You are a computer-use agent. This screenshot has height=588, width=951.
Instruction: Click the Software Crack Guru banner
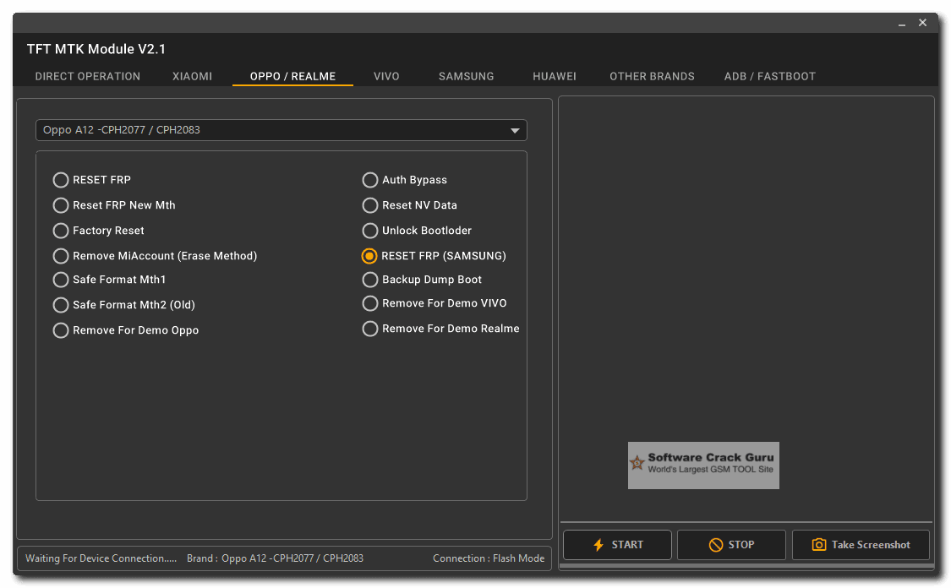click(703, 465)
